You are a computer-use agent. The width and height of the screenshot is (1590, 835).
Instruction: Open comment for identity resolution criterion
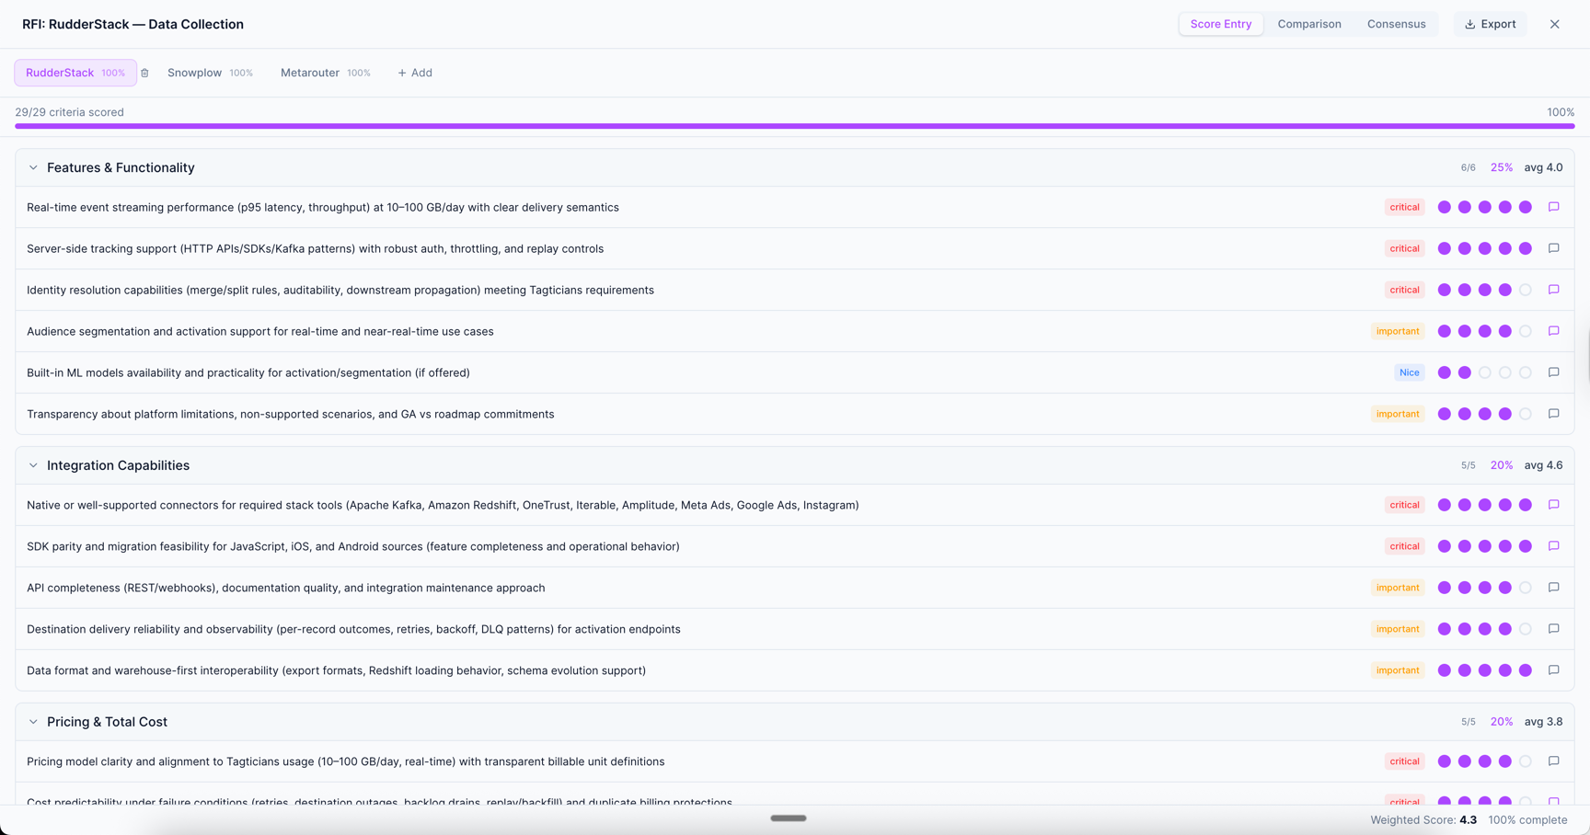[x=1553, y=290]
